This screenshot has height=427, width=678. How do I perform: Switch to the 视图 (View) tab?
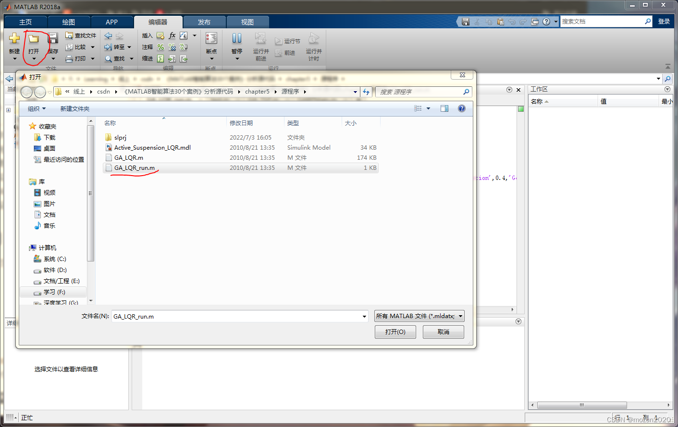[247, 22]
